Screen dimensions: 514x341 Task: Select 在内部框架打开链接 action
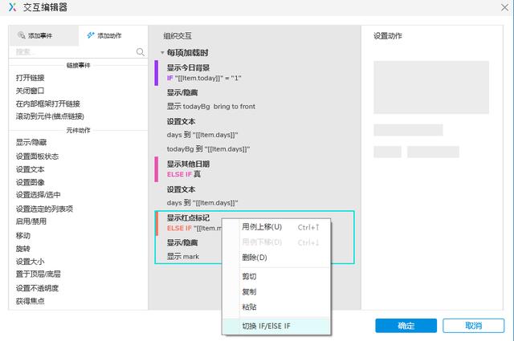(48, 104)
